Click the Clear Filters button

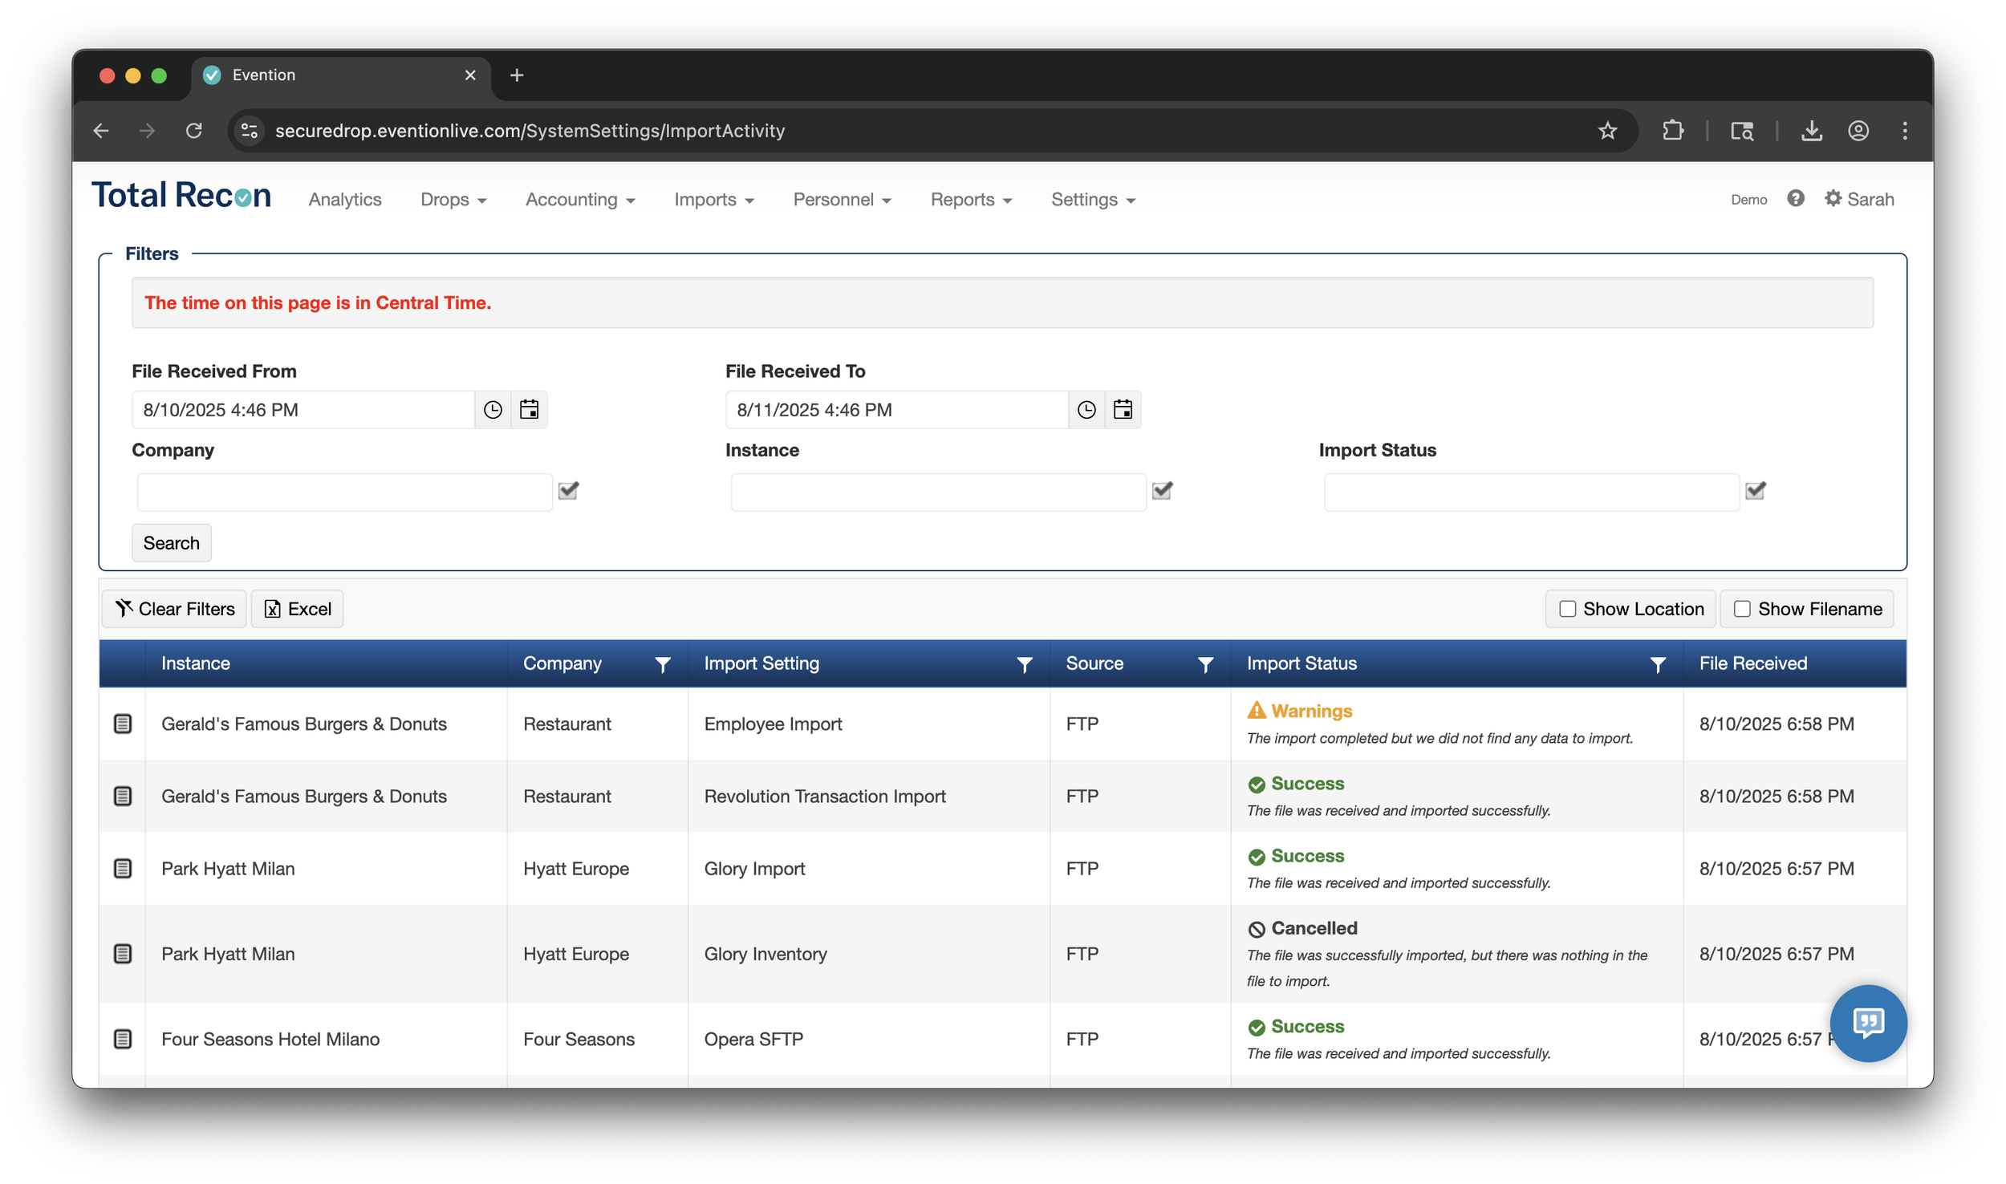[x=174, y=609]
